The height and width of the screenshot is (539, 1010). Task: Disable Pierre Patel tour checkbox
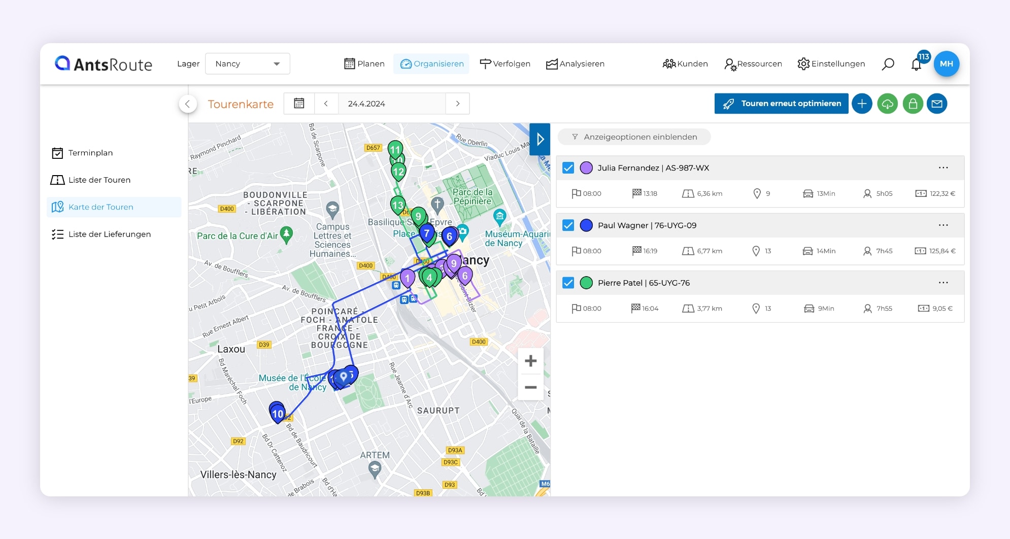point(568,283)
